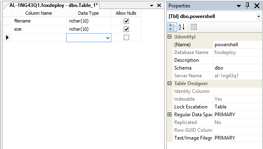The width and height of the screenshot is (263, 149).
Task: Click the Description value field
Action: click(238, 60)
